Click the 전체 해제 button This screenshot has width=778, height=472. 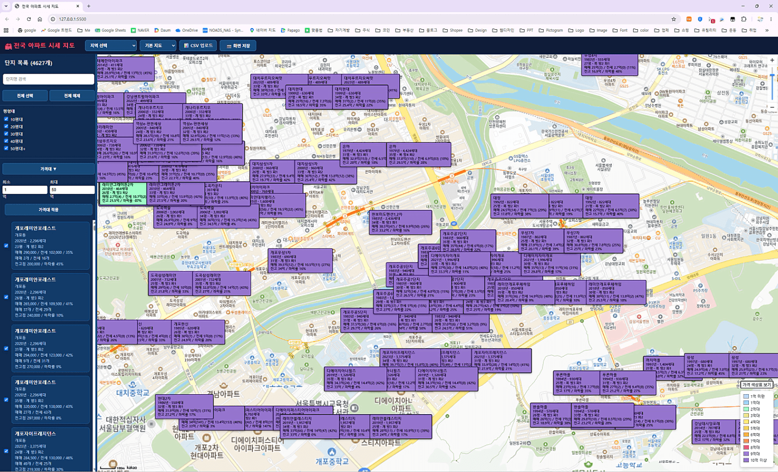(x=72, y=96)
